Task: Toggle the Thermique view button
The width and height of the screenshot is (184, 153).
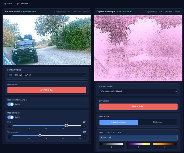Action: 22,4
